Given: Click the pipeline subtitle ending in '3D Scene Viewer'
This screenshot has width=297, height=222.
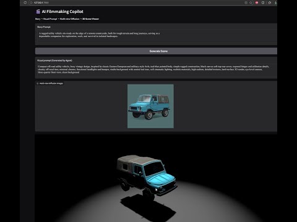Looking at the screenshot, I should click(67, 19).
